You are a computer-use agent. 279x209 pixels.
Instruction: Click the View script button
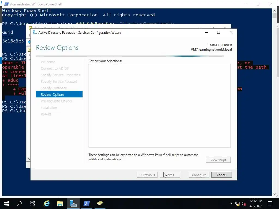(x=218, y=160)
